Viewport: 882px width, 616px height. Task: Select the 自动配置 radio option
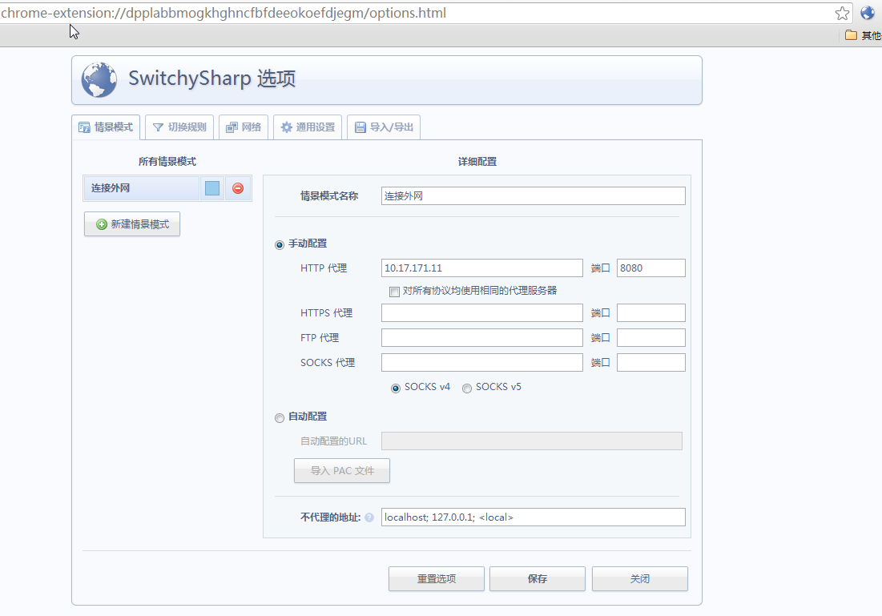click(280, 418)
